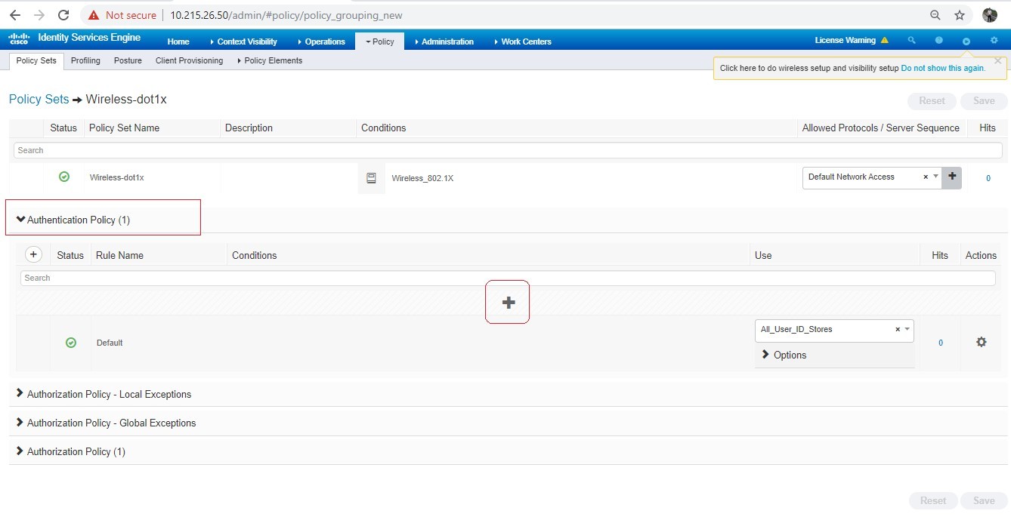Click the wireless setup play icon
Image resolution: width=1011 pixels, height=520 pixels.
(x=966, y=42)
